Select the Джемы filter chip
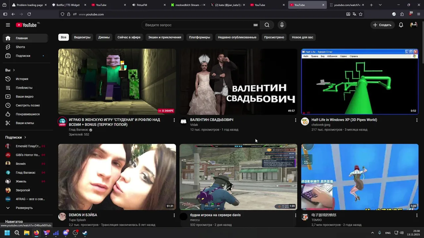Image resolution: width=424 pixels, height=238 pixels. (104, 37)
